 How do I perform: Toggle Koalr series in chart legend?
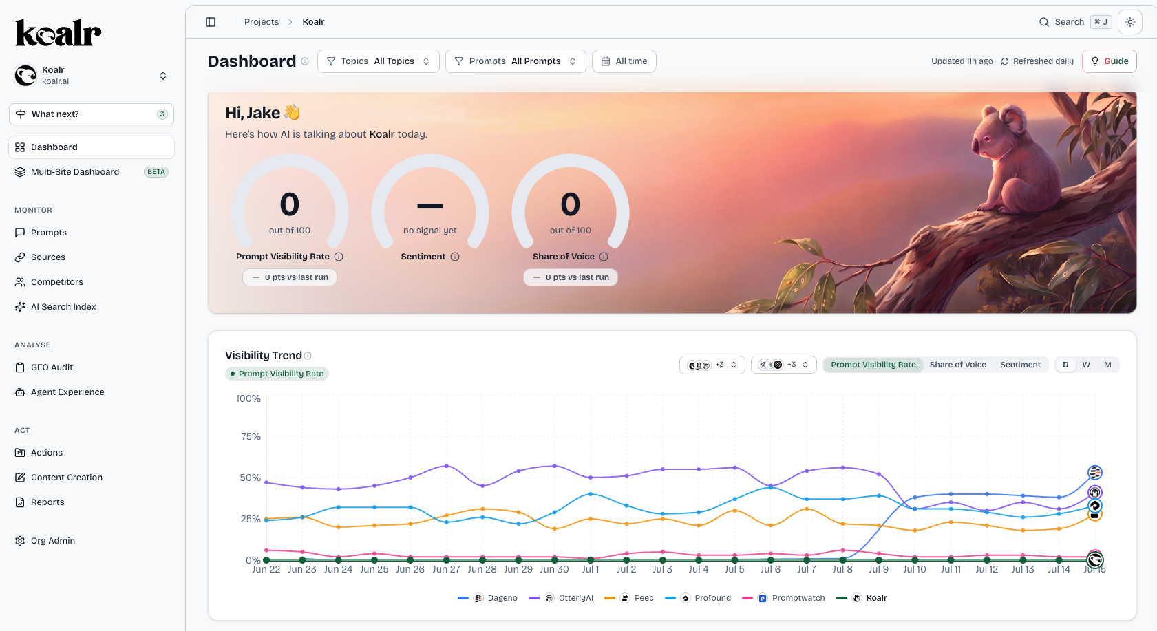[x=862, y=598]
